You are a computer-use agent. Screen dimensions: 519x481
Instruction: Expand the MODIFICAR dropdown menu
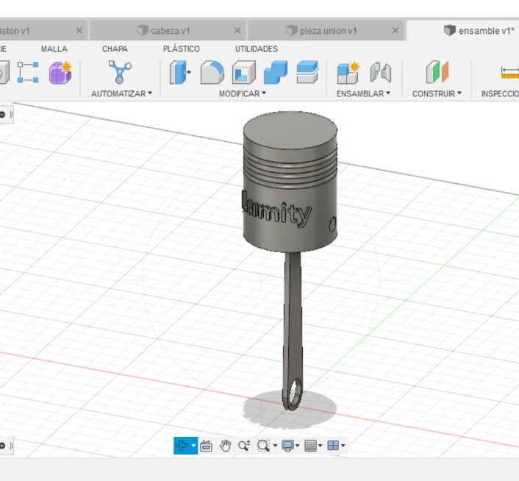click(243, 93)
